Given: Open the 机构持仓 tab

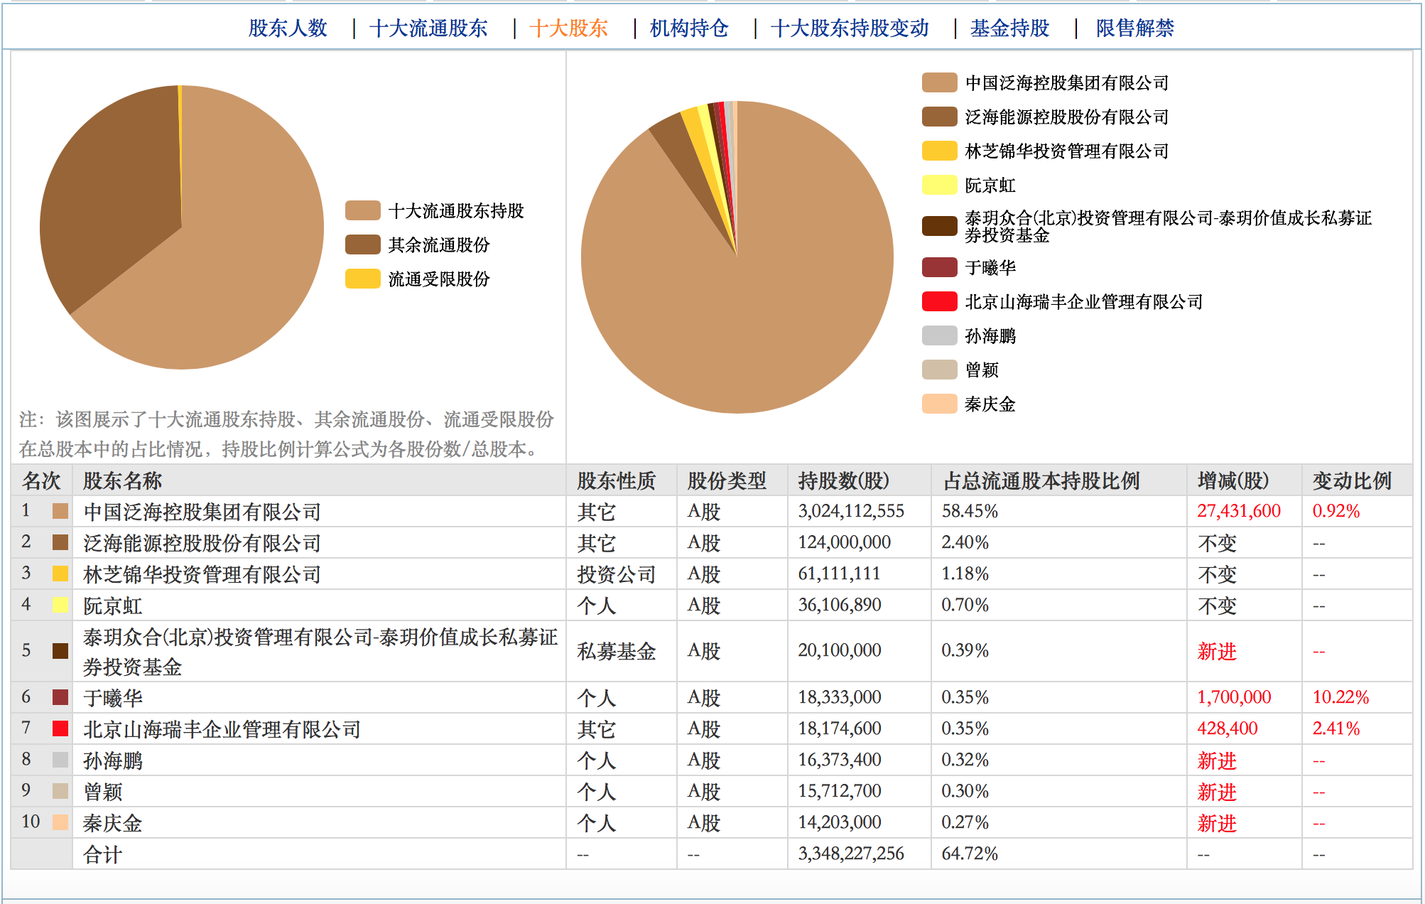Looking at the screenshot, I should (689, 28).
